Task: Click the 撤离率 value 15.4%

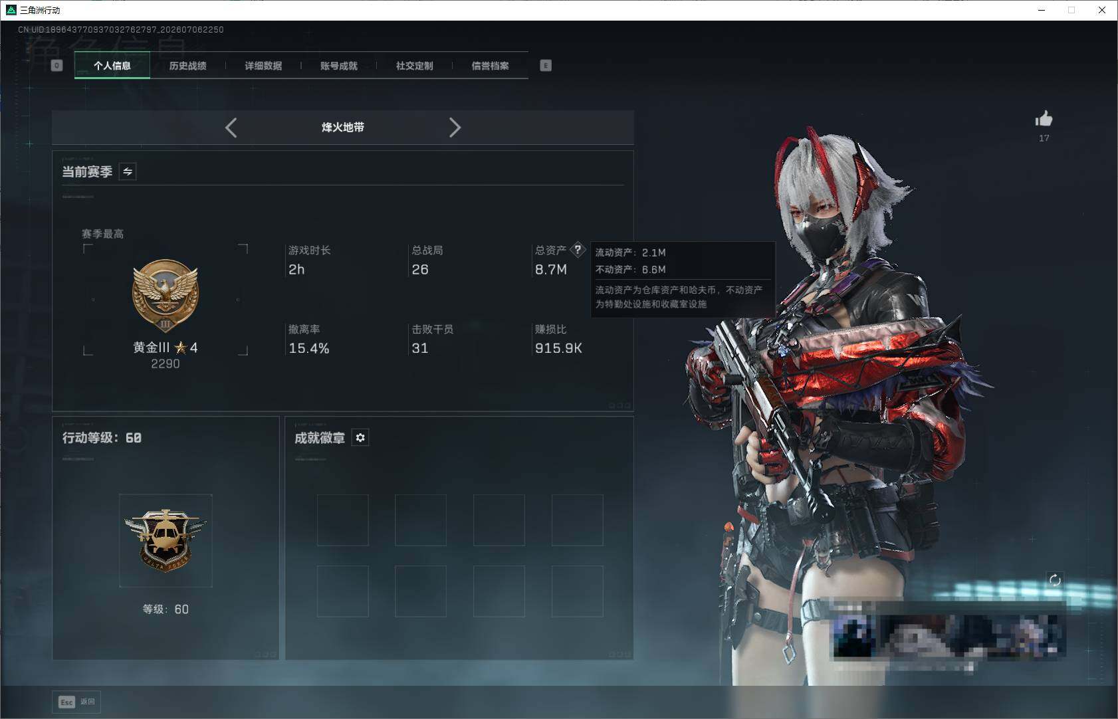Action: point(309,348)
